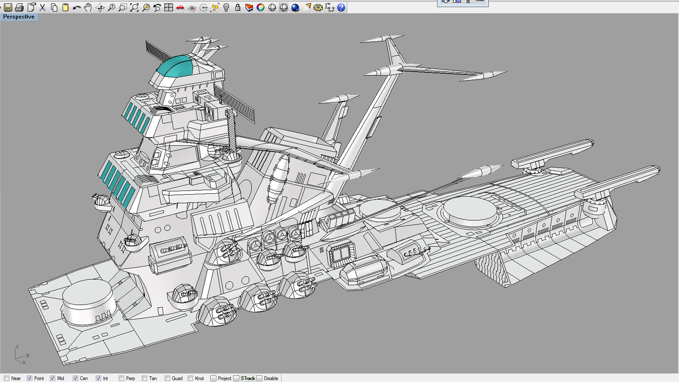Select the Rotate View tool
This screenshot has width=679, height=382.
click(x=100, y=7)
